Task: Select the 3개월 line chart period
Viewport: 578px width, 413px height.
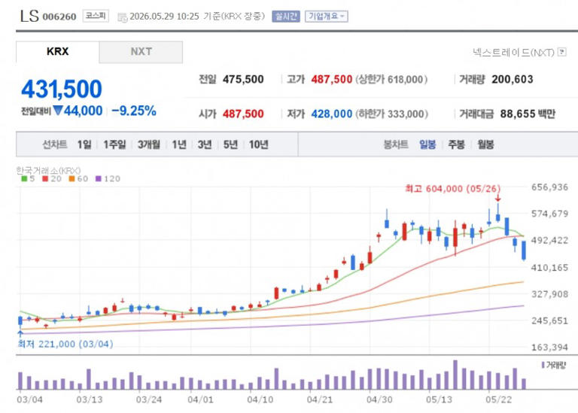Action: coord(149,144)
